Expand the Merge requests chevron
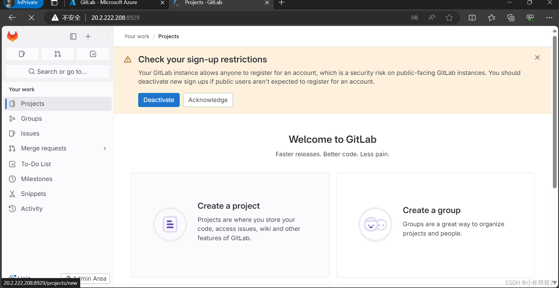559x288 pixels. coord(105,148)
